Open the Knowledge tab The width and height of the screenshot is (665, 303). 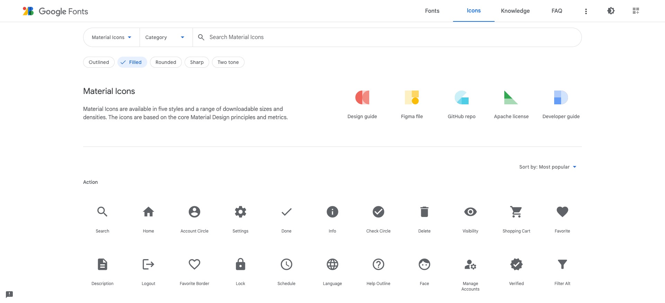click(x=515, y=11)
